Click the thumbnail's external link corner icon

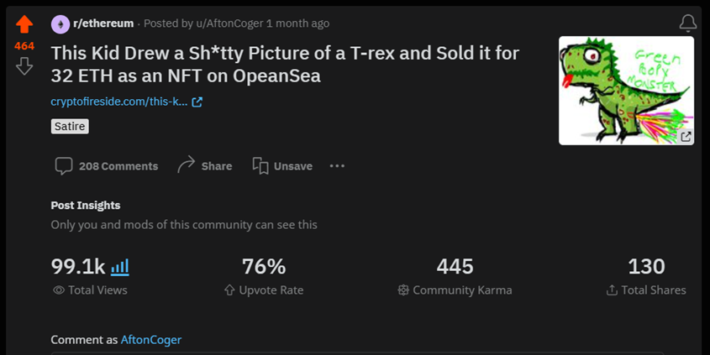686,136
